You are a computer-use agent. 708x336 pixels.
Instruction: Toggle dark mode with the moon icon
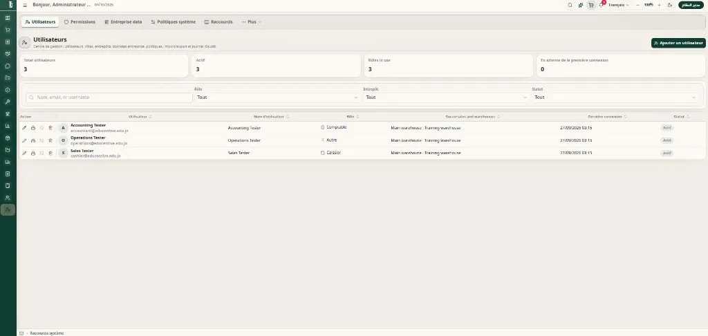670,5
